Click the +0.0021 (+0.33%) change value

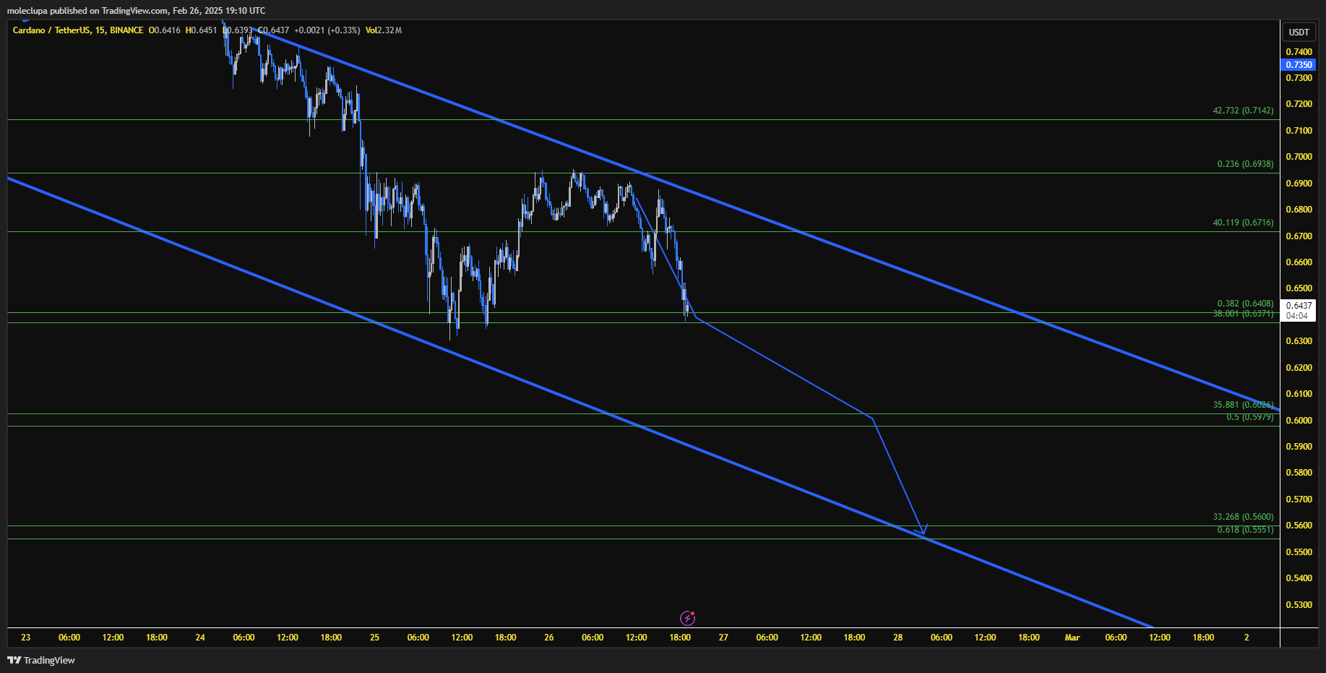coord(327,30)
